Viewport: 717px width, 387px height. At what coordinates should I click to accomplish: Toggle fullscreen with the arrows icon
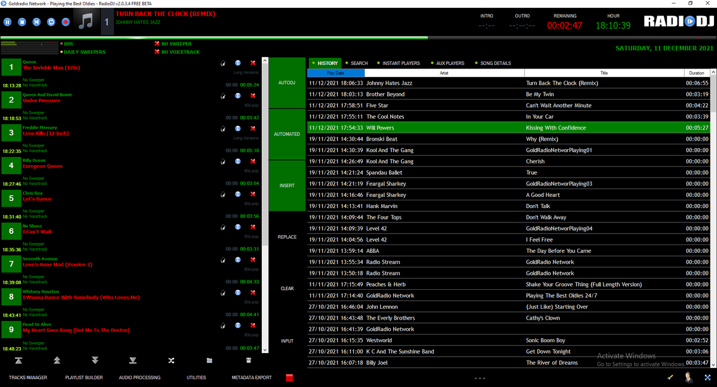click(x=707, y=377)
